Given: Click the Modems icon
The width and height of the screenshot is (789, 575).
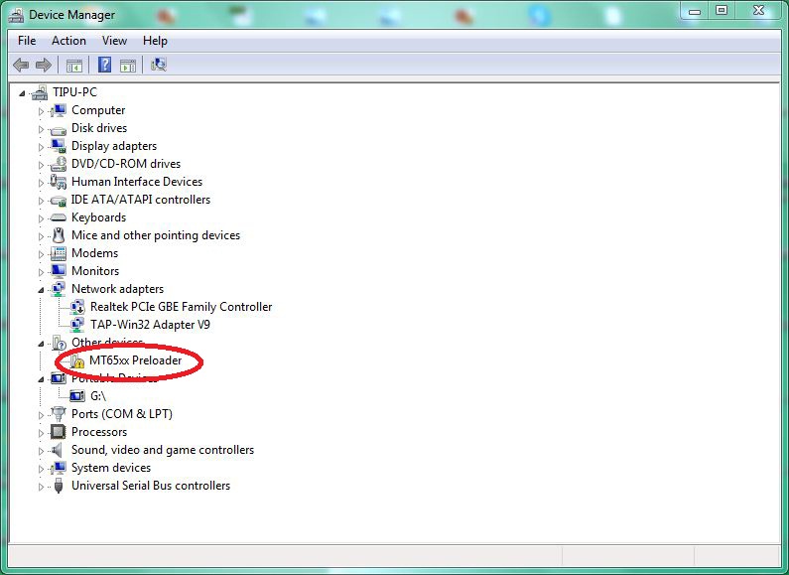Looking at the screenshot, I should tap(59, 253).
